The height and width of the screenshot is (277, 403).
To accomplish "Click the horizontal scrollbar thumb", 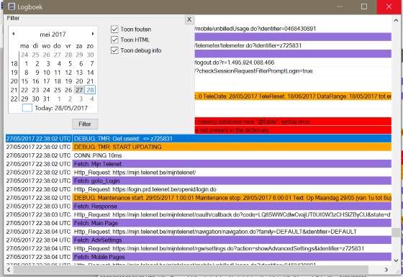I will pos(191,270).
